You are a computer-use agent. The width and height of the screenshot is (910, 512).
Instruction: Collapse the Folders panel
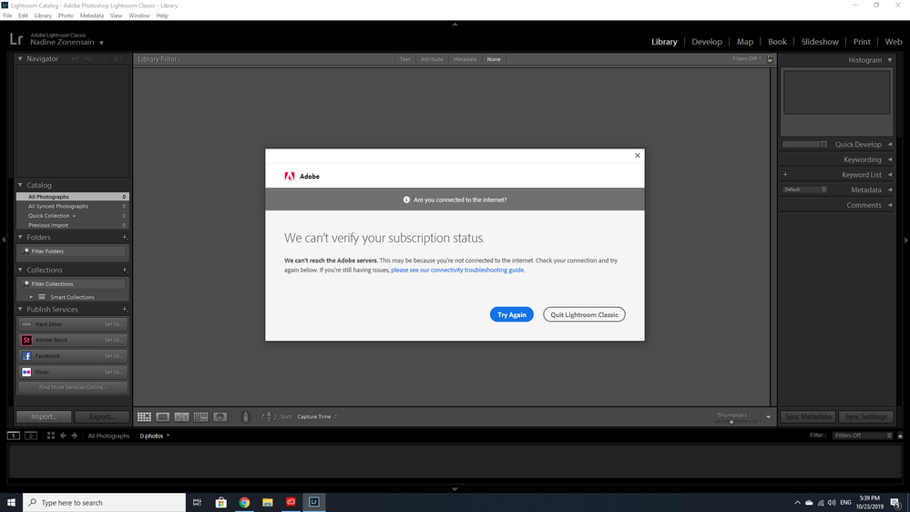click(x=20, y=238)
